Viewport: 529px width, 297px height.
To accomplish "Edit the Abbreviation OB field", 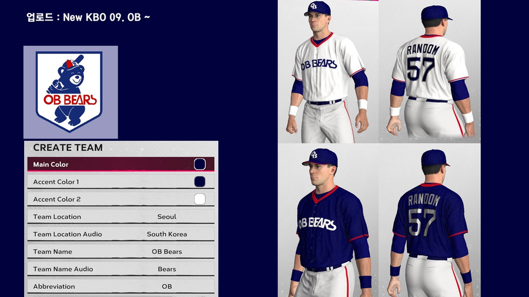I will pos(120,286).
